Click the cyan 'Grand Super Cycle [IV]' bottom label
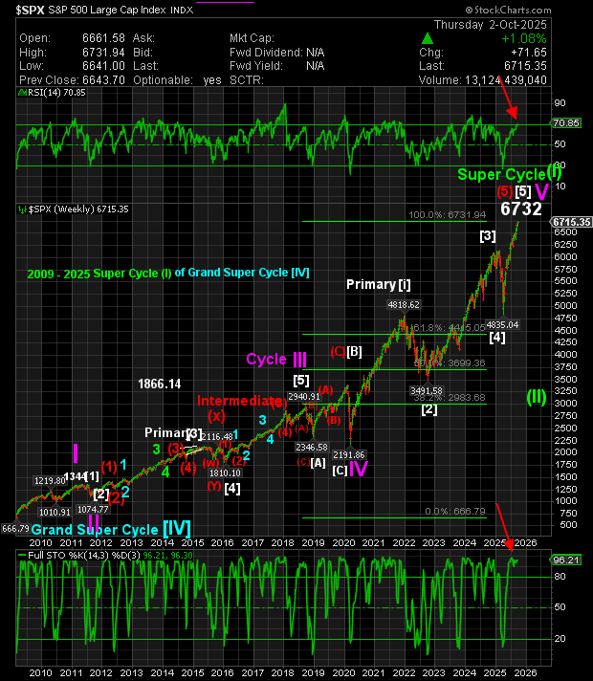The width and height of the screenshot is (593, 681). click(x=111, y=529)
